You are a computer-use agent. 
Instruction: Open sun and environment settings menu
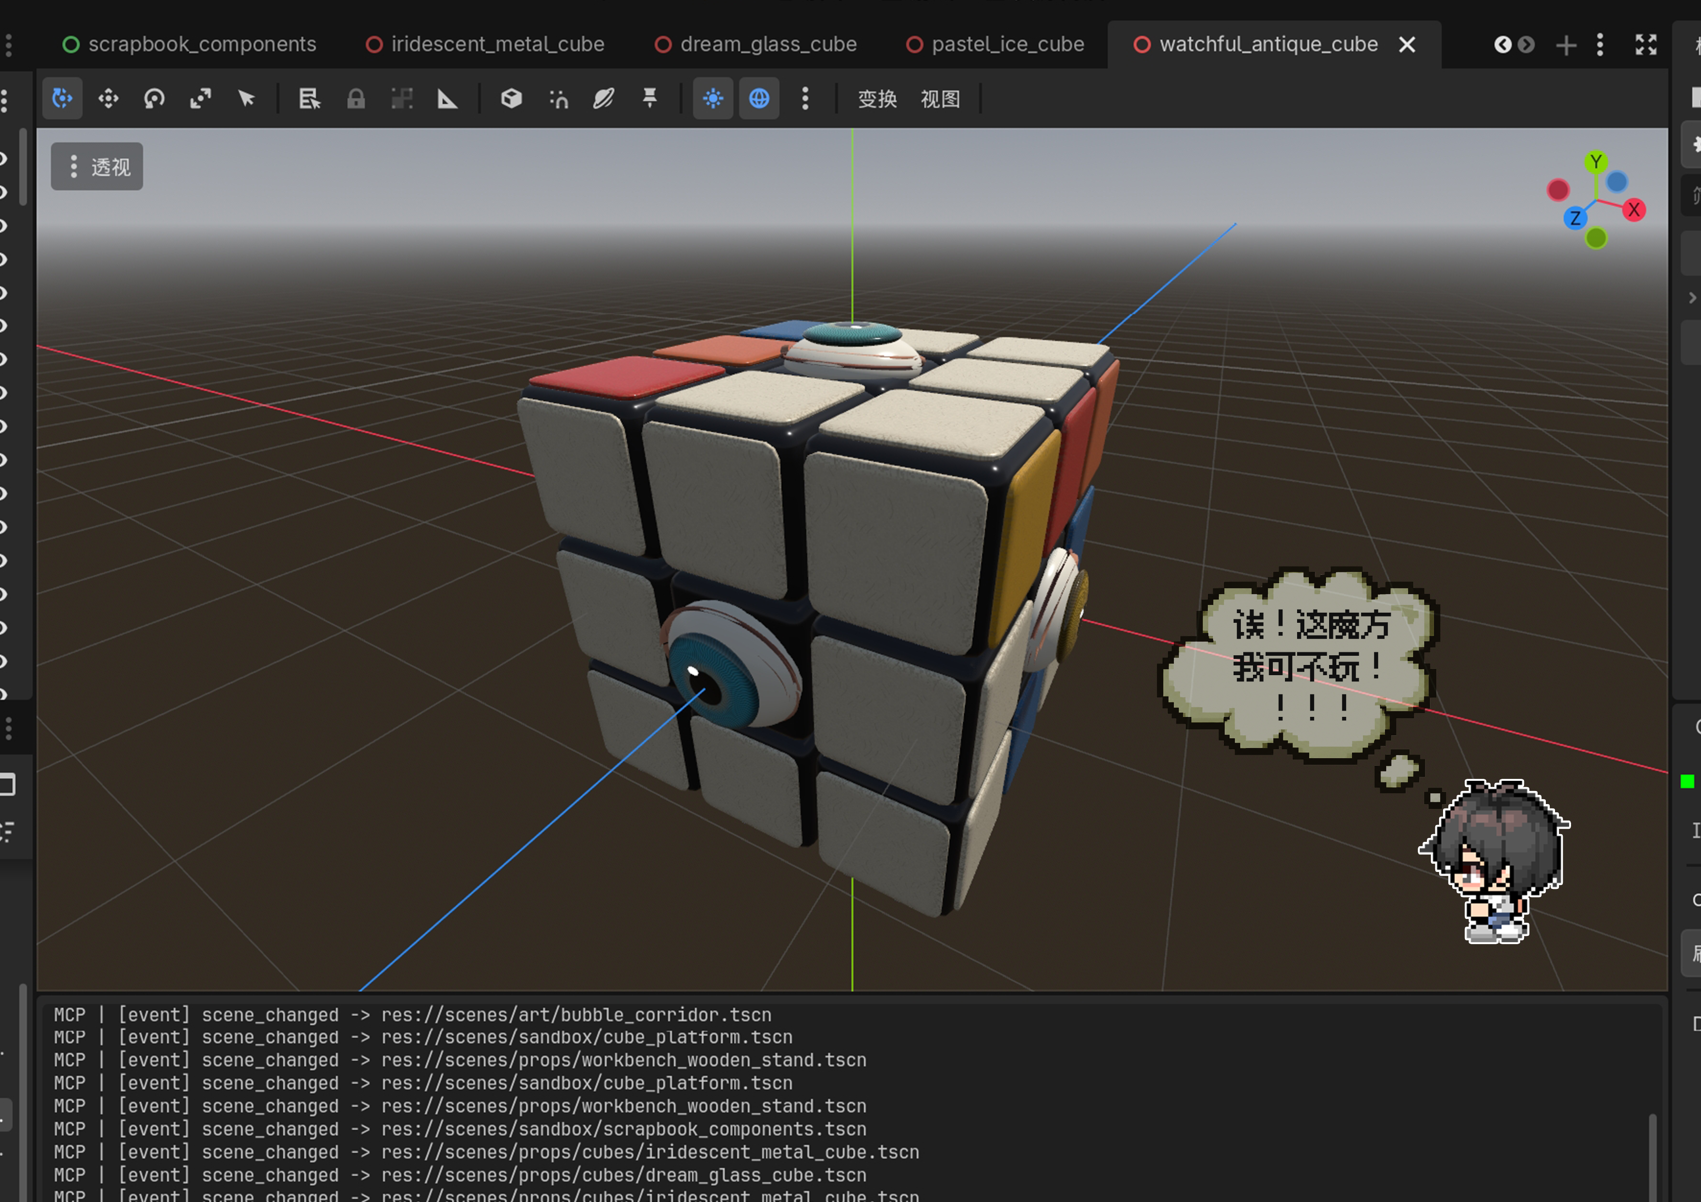(805, 98)
